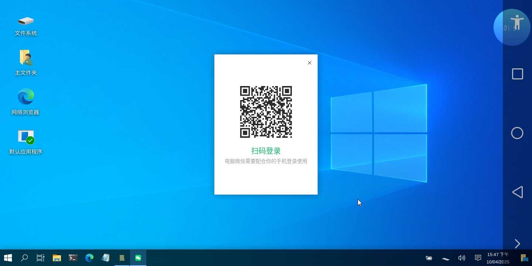Click the battery power tray icon
Viewport: 532px width, 266px height.
point(429,258)
